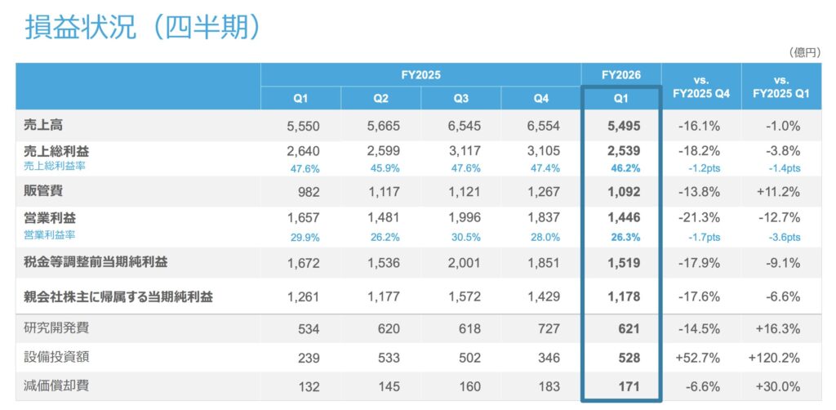Screen dimensions: 836x410
Task: Click the blue 売上総利益率 sub-label
Action: click(55, 166)
